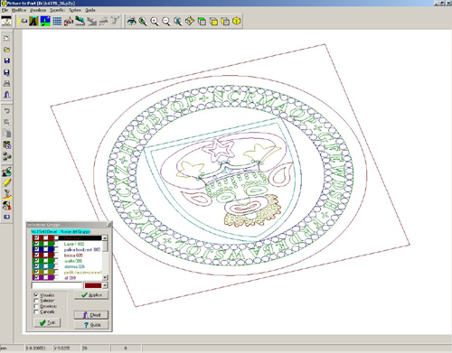The height and width of the screenshot is (353, 452).
Task: Click the Undo arrow icon in left sidebar
Action: tap(6, 111)
